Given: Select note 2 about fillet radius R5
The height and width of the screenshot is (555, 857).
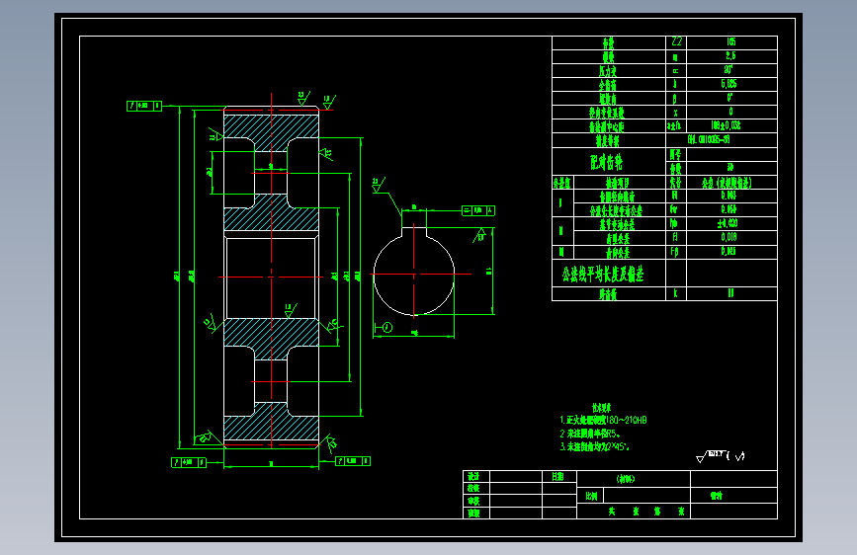Looking at the screenshot, I should tap(590, 434).
